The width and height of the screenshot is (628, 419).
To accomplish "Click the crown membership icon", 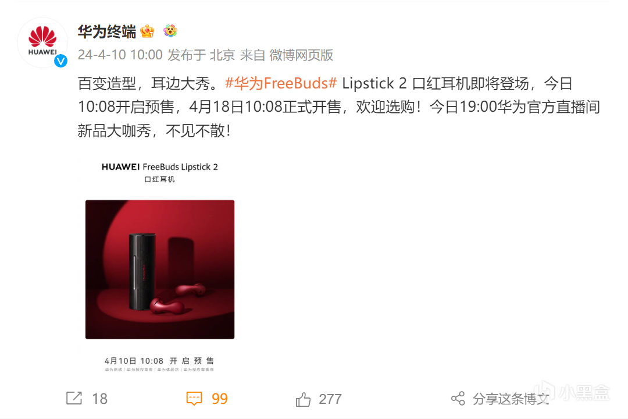I will 147,31.
